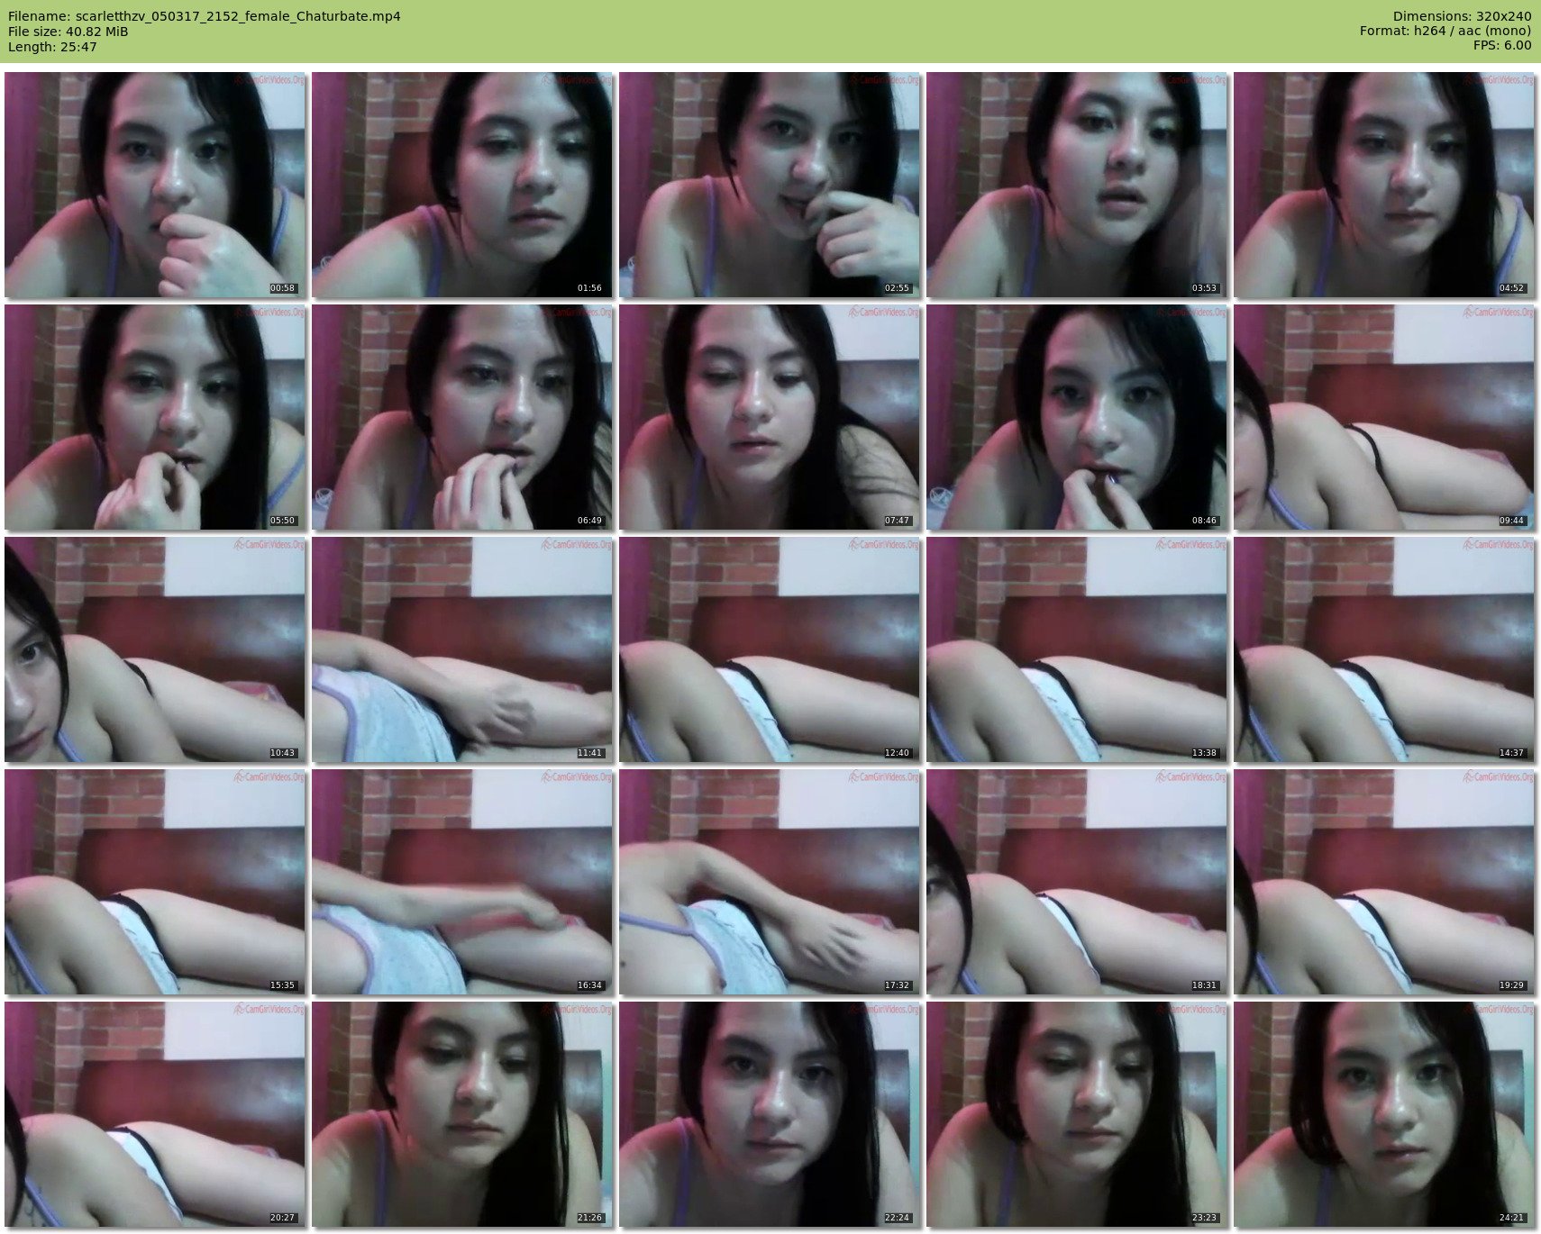The width and height of the screenshot is (1541, 1234).
Task: Click the Dimensions 320x240 label
Action: coord(1462,16)
